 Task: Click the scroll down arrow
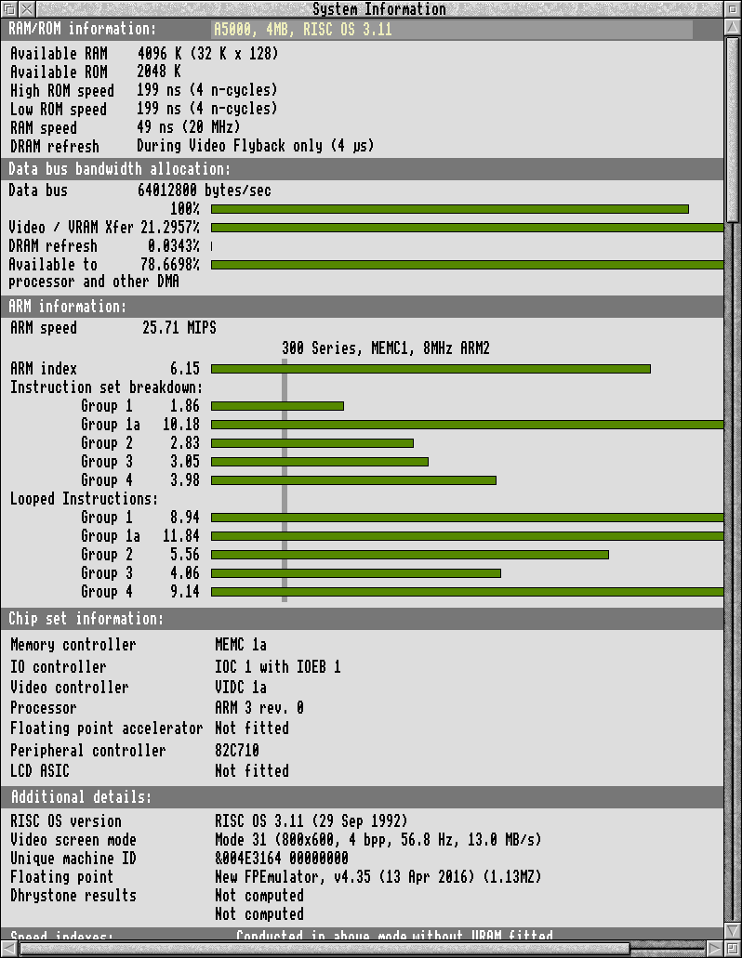click(732, 930)
